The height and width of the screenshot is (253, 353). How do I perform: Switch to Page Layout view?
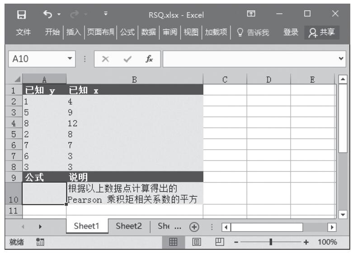tap(198, 242)
